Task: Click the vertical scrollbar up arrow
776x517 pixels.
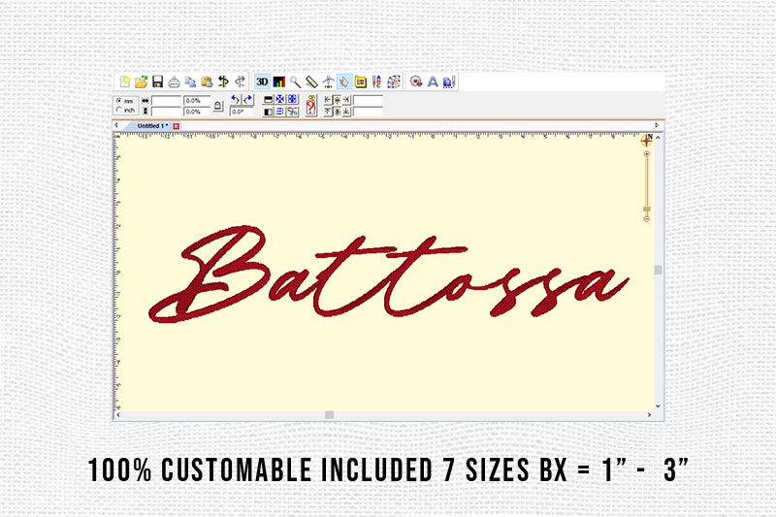Action: point(658,138)
